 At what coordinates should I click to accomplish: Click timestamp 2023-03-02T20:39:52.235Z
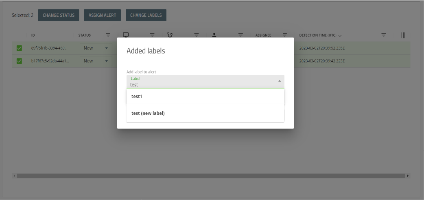[322, 48]
